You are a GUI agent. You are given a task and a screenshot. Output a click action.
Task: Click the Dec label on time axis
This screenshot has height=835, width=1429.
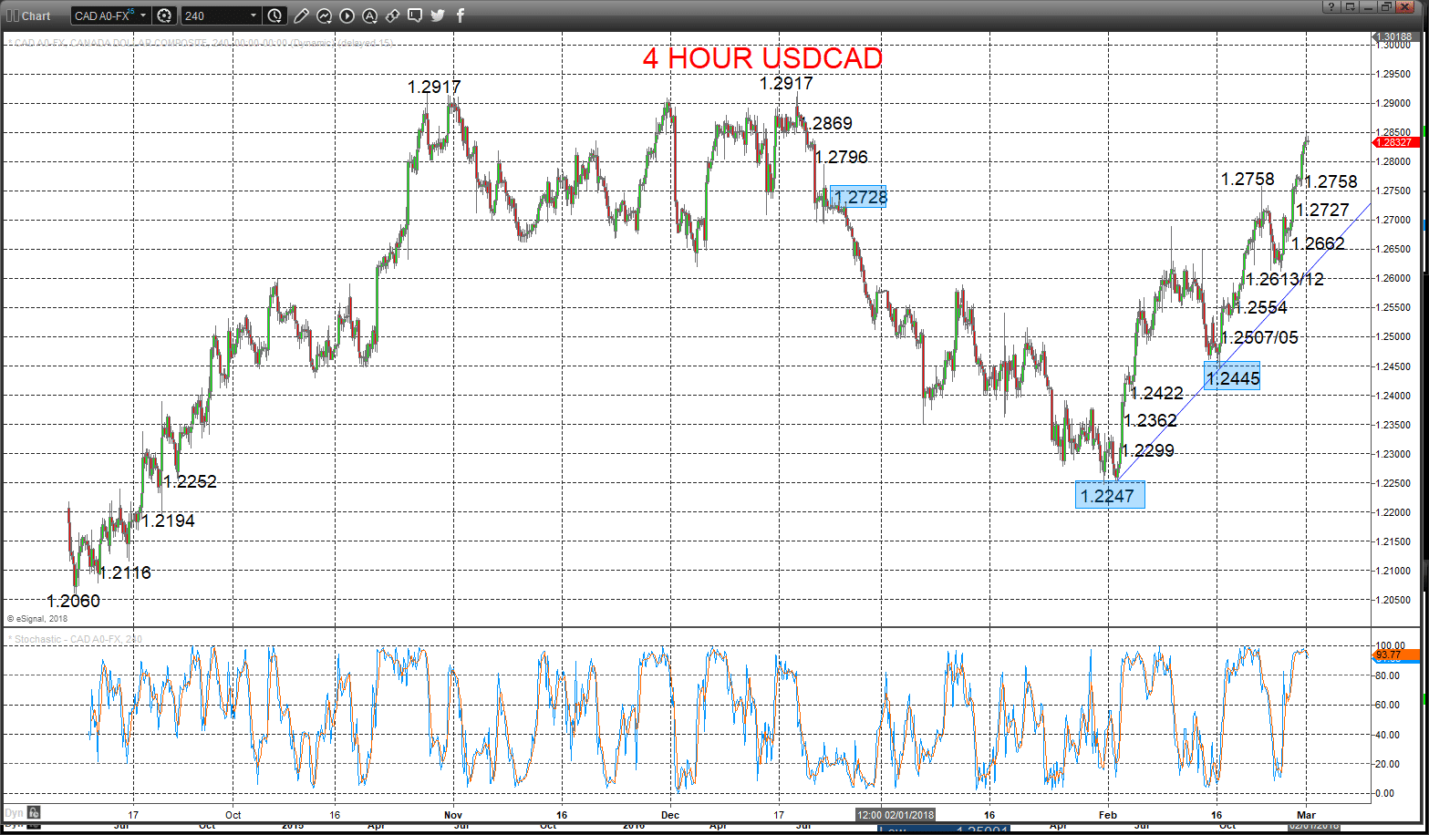click(670, 815)
